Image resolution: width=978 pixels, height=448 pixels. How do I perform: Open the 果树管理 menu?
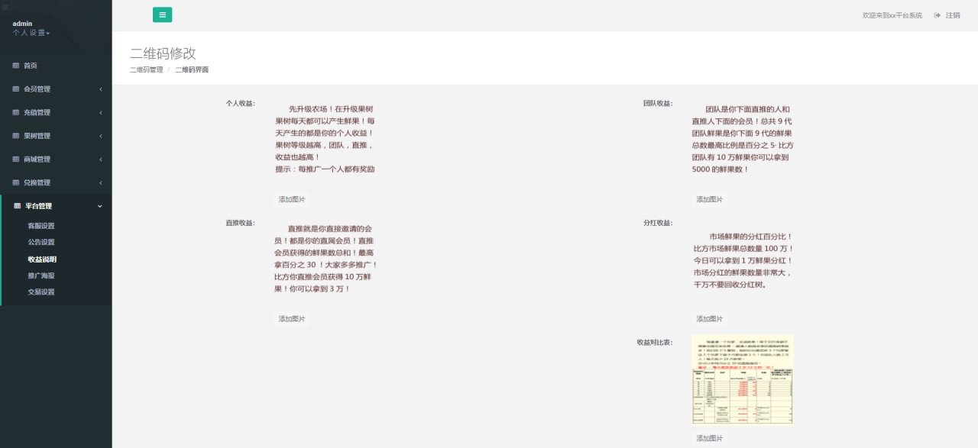[x=37, y=136]
